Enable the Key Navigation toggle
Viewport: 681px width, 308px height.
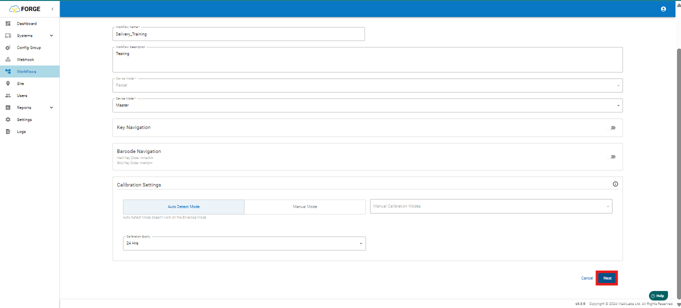coord(611,127)
